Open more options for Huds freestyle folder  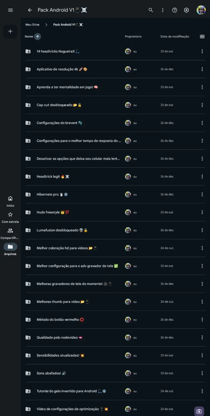[x=202, y=212]
